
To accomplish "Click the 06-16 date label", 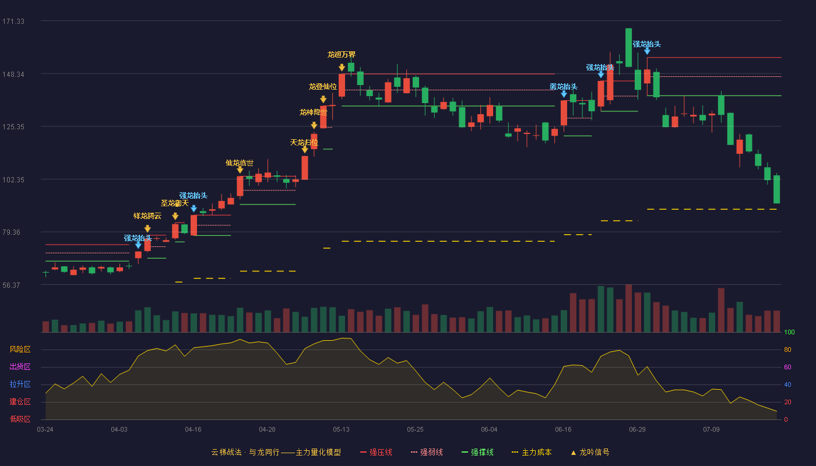I will (563, 429).
